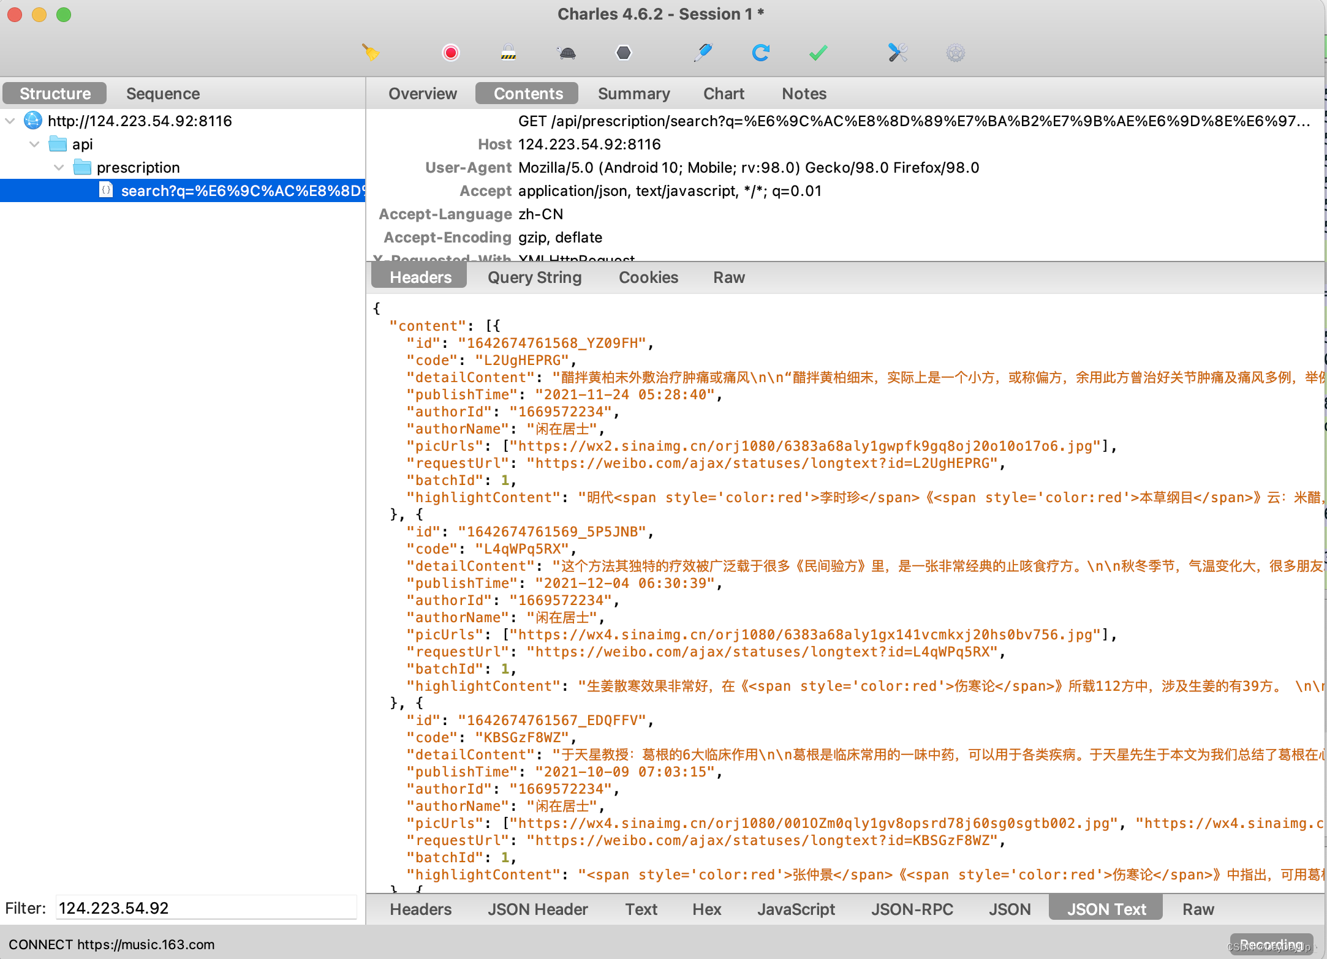
Task: Click the blue repeat request icon
Action: [x=760, y=53]
